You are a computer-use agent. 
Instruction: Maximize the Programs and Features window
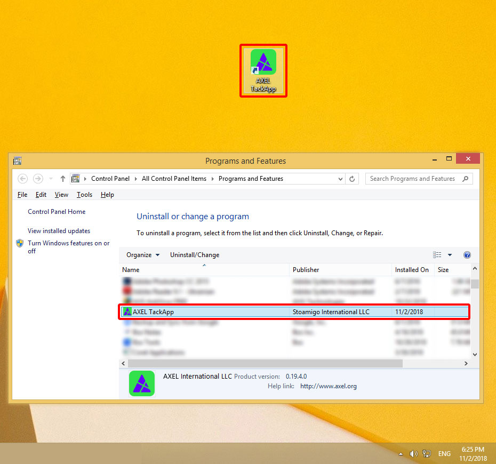[x=449, y=159]
